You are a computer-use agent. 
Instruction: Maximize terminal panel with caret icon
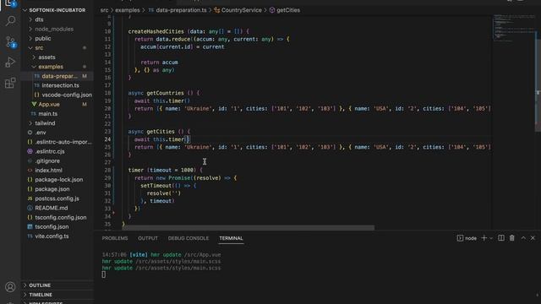(x=523, y=238)
